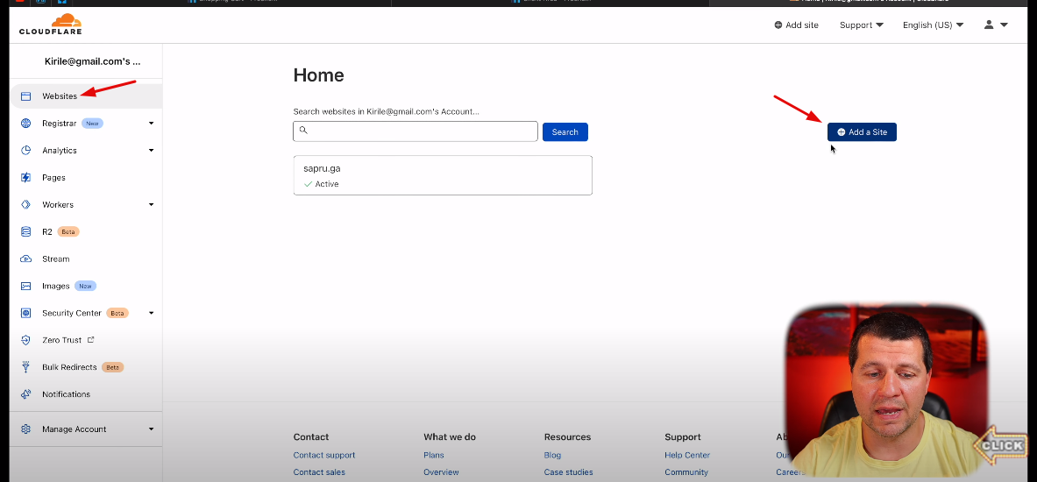Click the Cloudflare logo
The width and height of the screenshot is (1037, 482).
(x=50, y=24)
